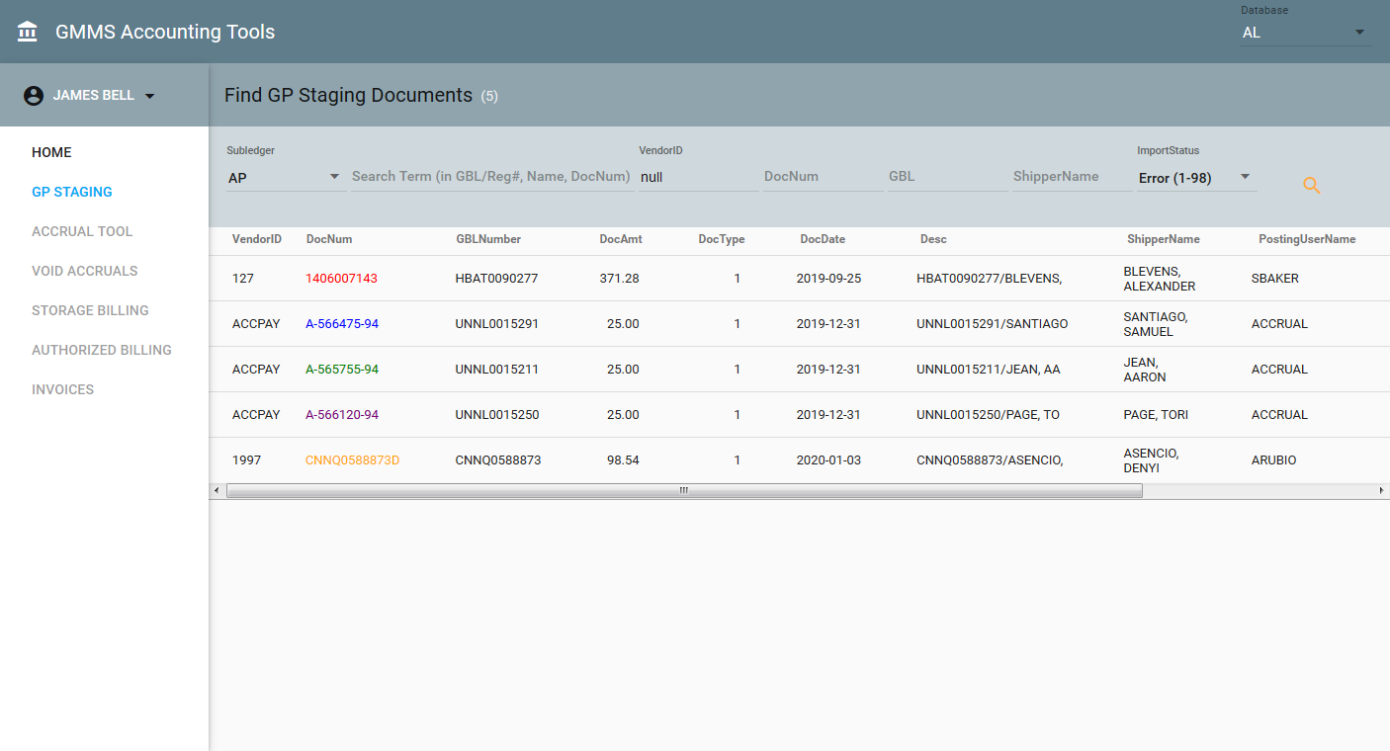Viewport: 1390px width, 751px height.
Task: Click the Desc column header
Action: pos(933,239)
